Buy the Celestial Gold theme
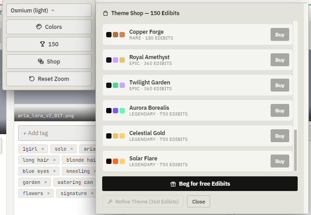311x215 pixels. pos(279,136)
